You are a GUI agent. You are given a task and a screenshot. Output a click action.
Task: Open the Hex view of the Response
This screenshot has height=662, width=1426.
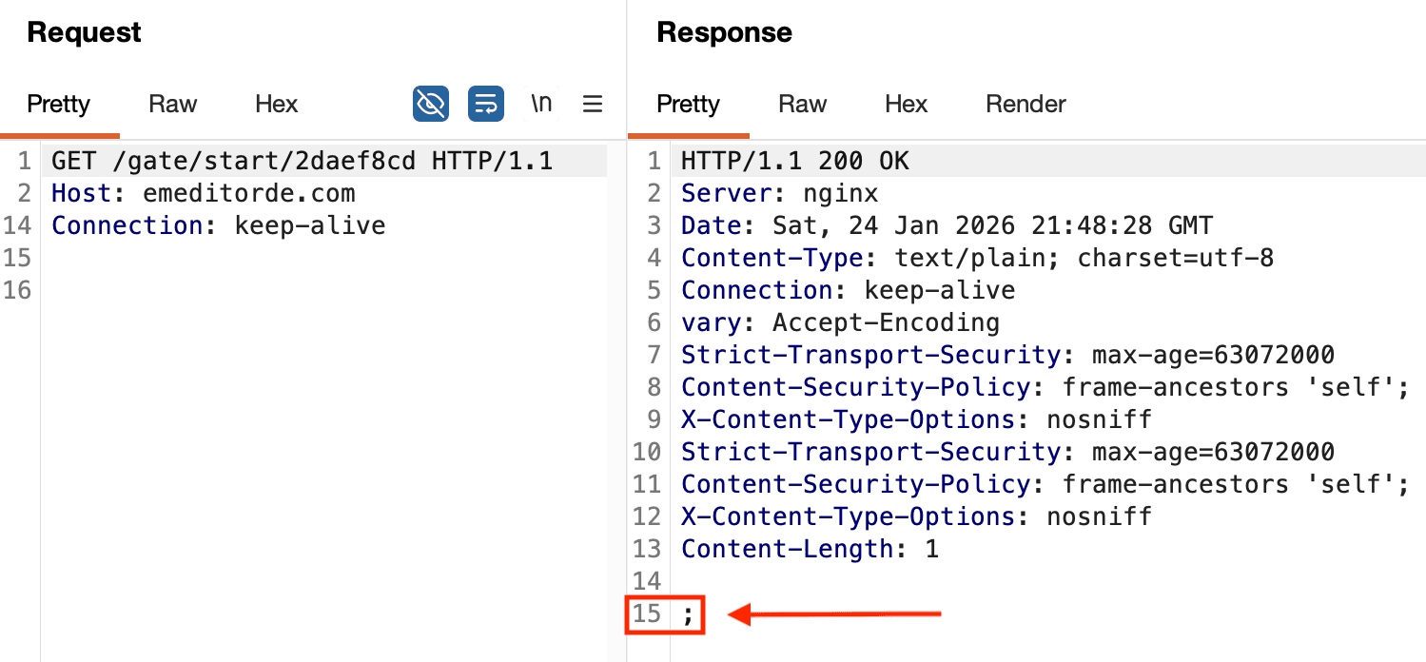[x=906, y=104]
